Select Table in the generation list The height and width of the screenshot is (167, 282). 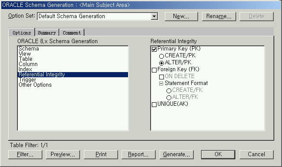(x=73, y=59)
